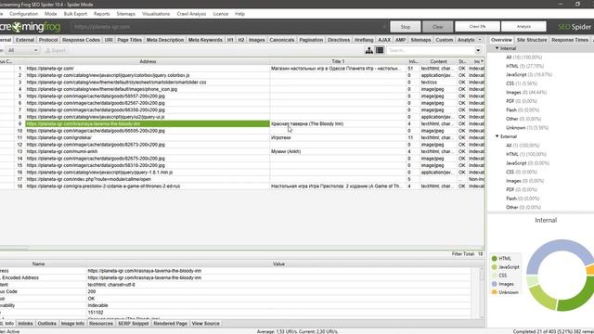Image resolution: width=594 pixels, height=334 pixels.
Task: Open the Sitemaps menu
Action: pos(126,14)
